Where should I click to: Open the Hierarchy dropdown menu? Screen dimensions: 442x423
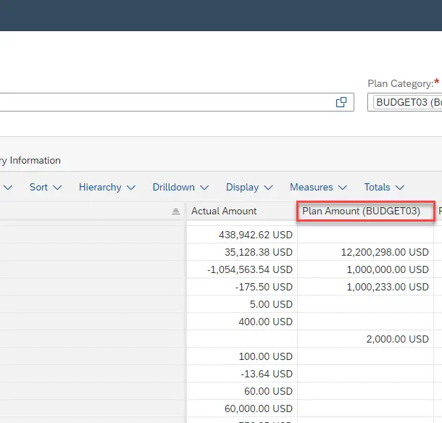tap(107, 187)
